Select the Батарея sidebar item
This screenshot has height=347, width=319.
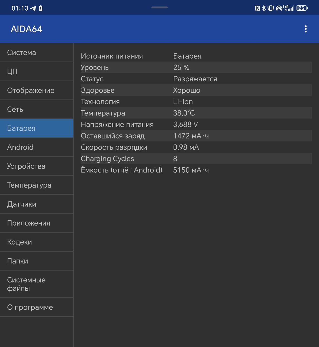click(x=37, y=128)
